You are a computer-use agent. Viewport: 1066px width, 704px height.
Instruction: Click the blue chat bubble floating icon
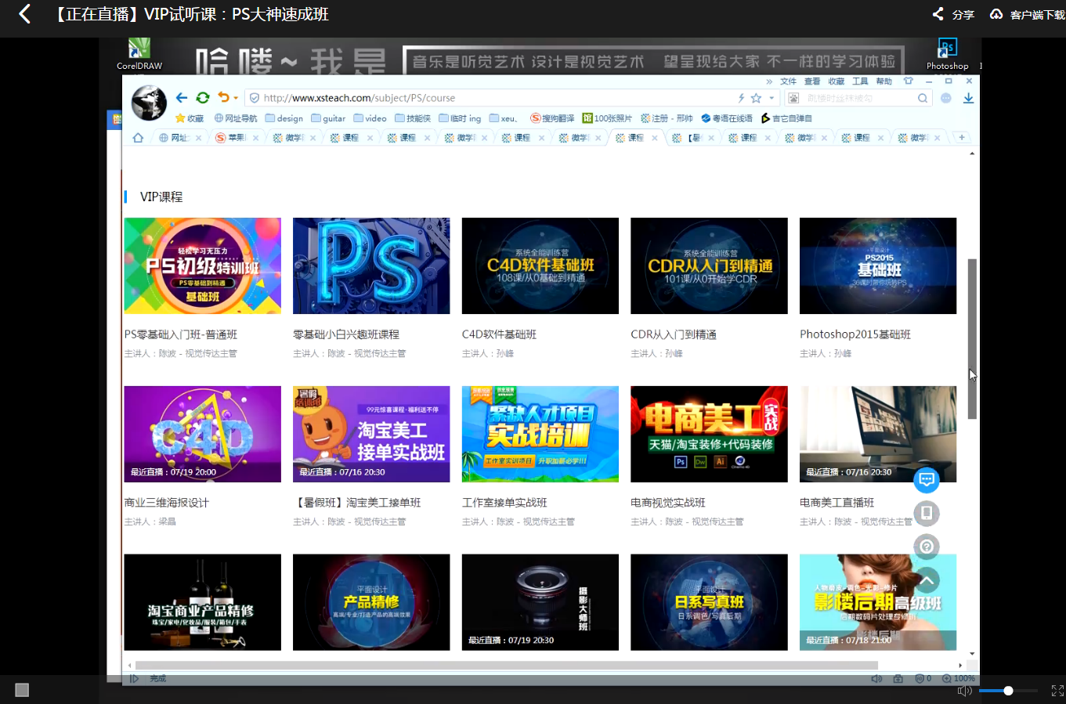(x=927, y=479)
